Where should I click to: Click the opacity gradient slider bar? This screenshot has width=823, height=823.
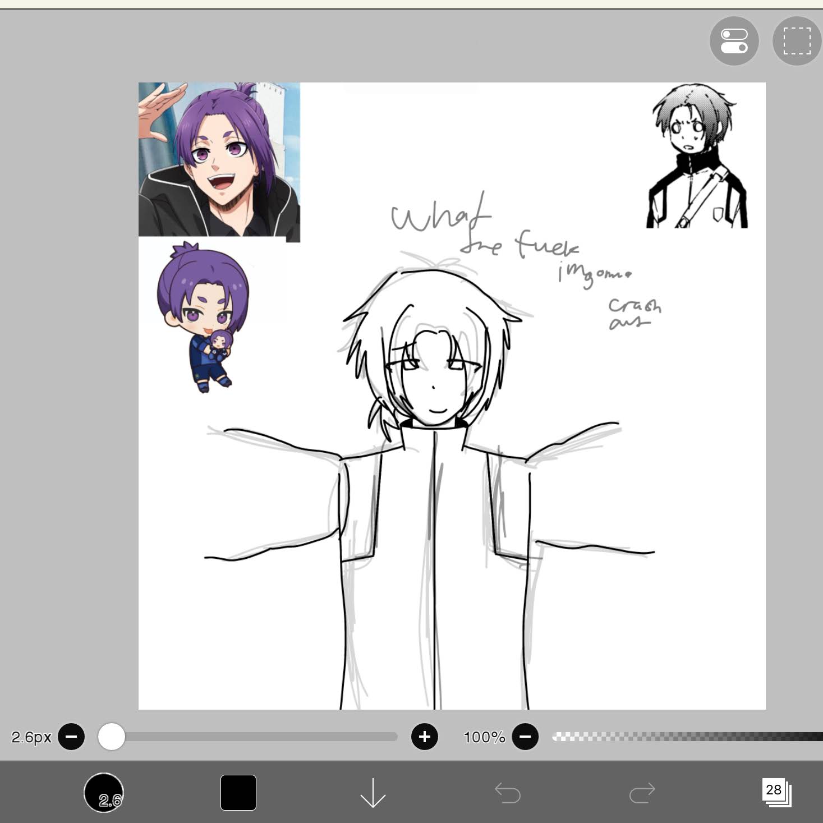pos(687,737)
